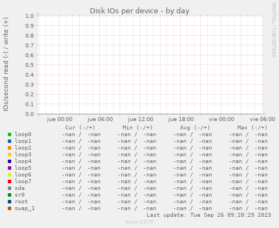The width and height of the screenshot is (279, 228).
Task: Select the sda legend label
Action: 20,188
